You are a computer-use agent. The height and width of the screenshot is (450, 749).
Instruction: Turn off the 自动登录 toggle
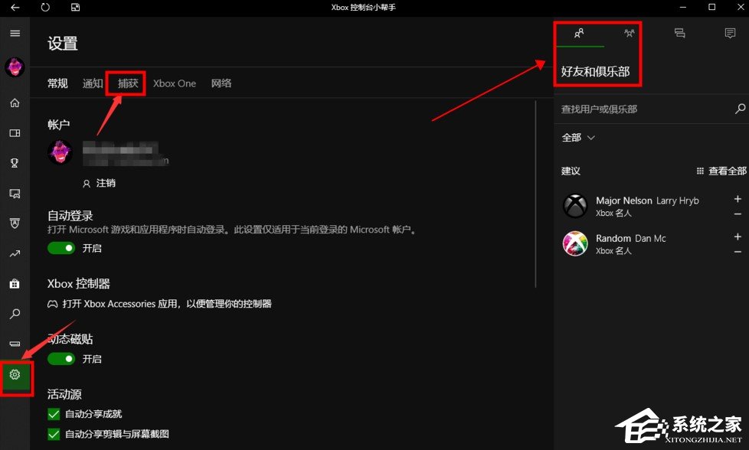[x=61, y=248]
